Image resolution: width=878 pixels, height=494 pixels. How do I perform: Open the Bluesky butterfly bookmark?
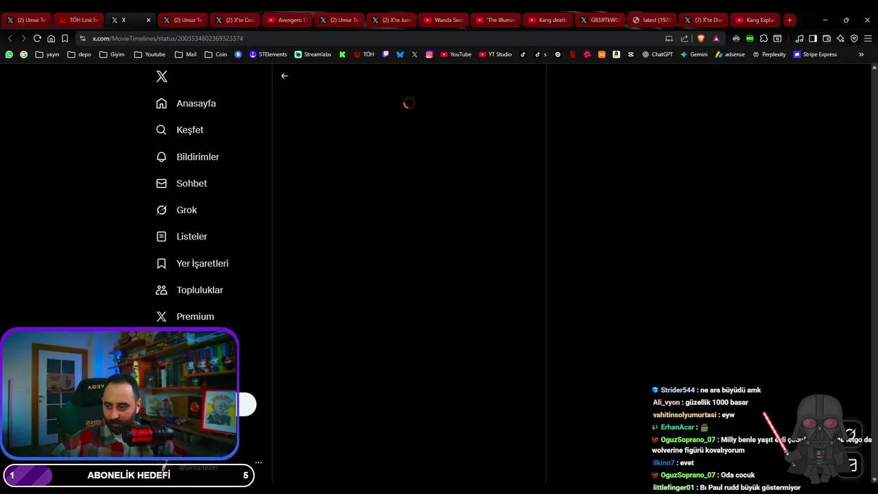(400, 54)
